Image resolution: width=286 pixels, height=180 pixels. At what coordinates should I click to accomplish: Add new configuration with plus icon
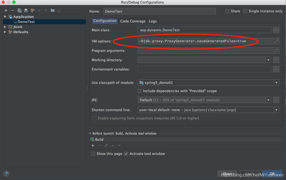click(6, 10)
